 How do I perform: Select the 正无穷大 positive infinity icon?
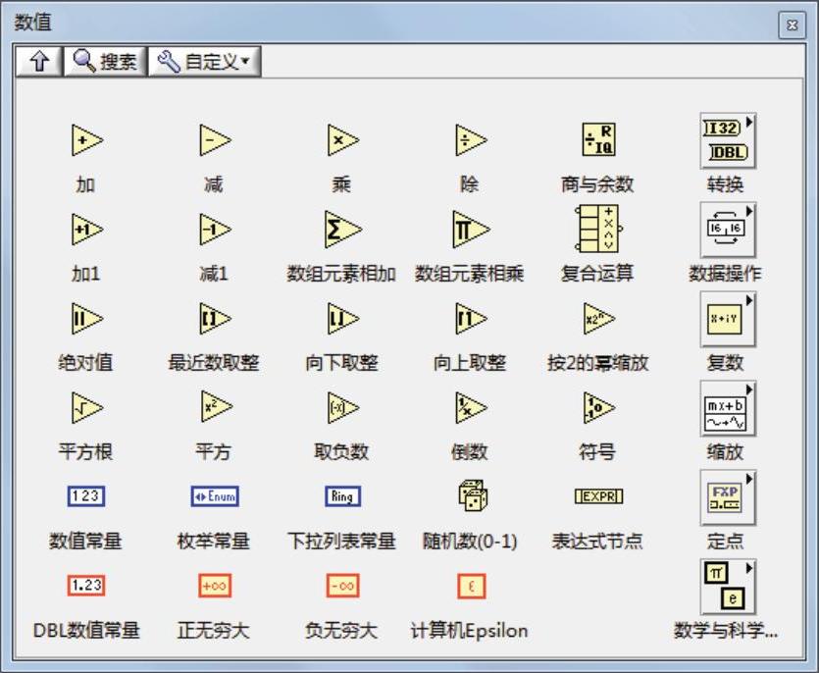tap(215, 586)
